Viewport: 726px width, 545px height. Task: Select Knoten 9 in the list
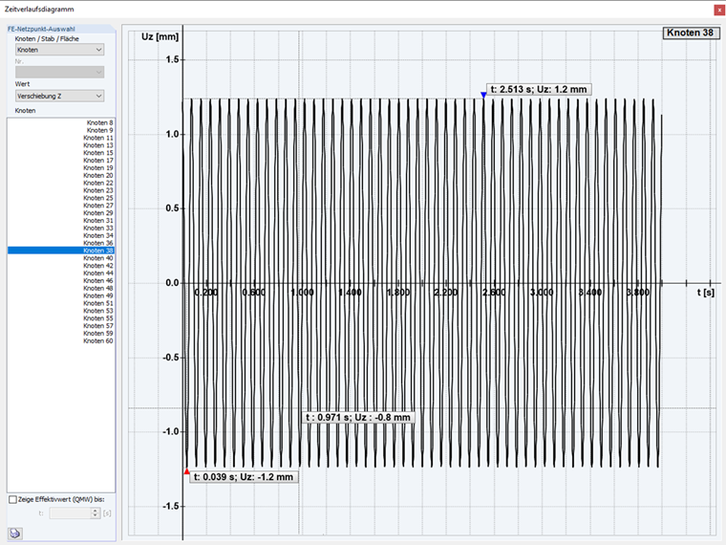pyautogui.click(x=60, y=130)
